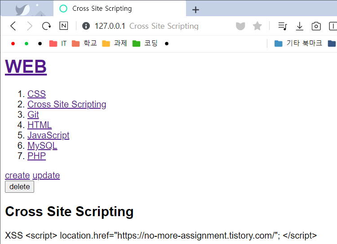Open the first black dot bookmark
Screen dimensions: 337x244
pyautogui.click(x=40, y=44)
